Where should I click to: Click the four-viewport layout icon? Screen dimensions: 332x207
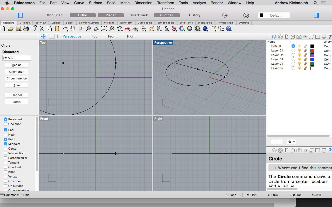pos(43,36)
